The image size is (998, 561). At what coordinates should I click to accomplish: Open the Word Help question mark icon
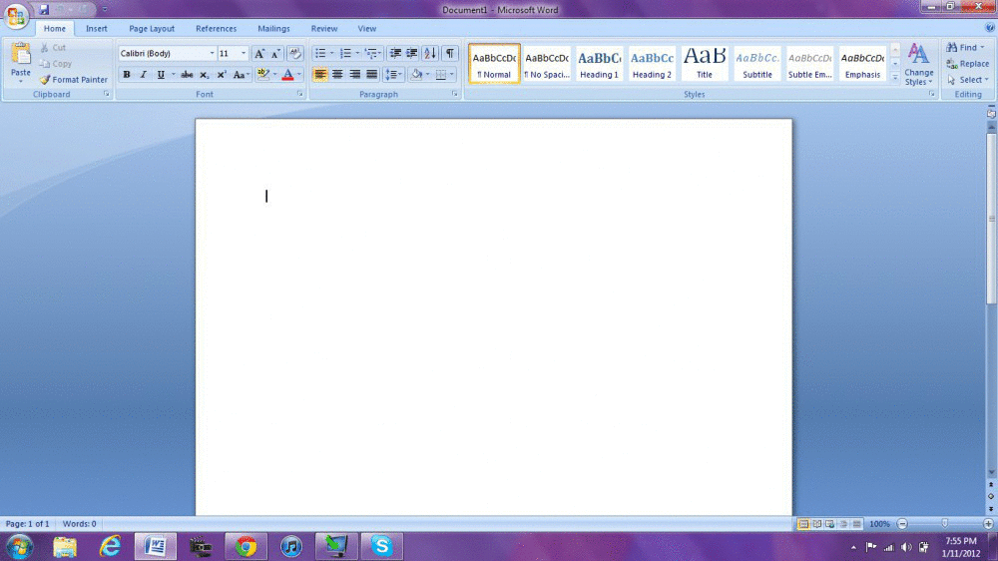pos(989,29)
